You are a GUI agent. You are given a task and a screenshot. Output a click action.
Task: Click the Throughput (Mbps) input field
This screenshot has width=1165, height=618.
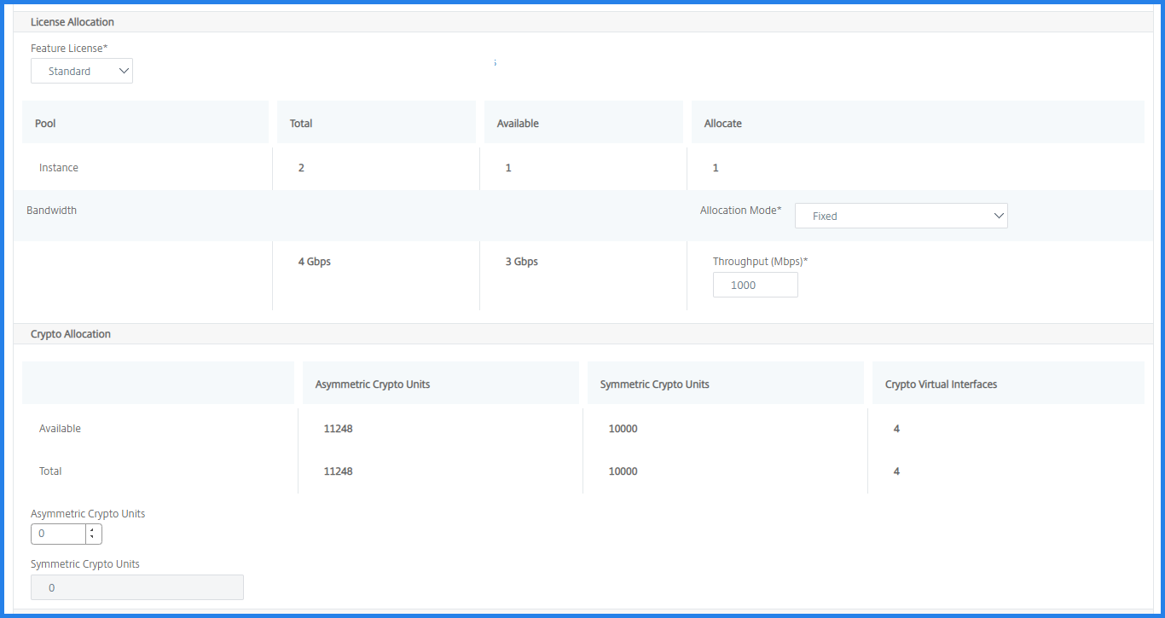pos(755,285)
